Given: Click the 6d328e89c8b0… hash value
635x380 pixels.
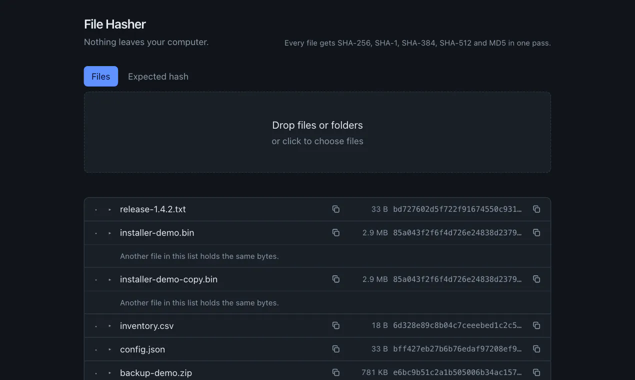Looking at the screenshot, I should pyautogui.click(x=457, y=325).
